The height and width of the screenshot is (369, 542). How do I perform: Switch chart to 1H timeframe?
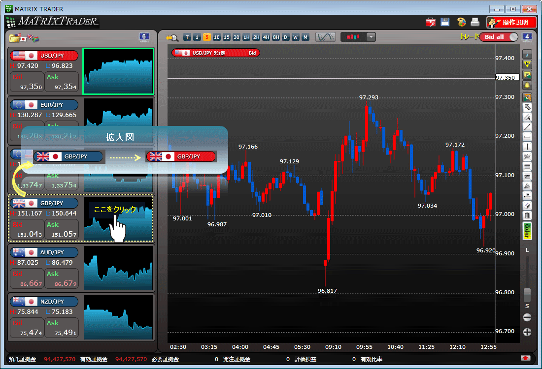[246, 37]
